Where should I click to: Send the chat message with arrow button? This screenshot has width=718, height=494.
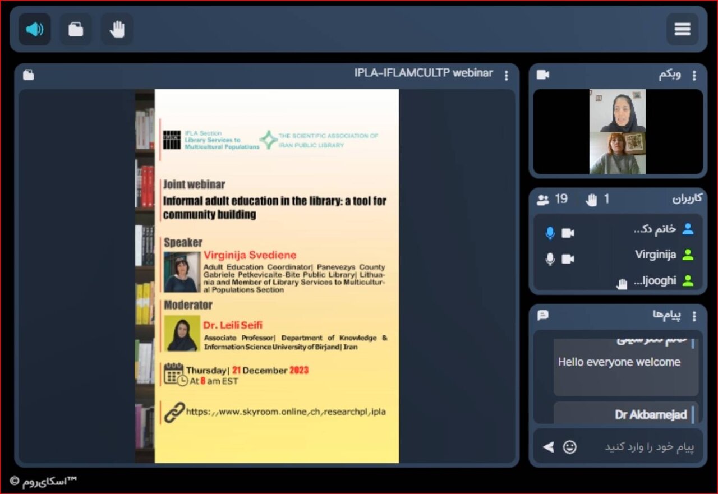[548, 447]
